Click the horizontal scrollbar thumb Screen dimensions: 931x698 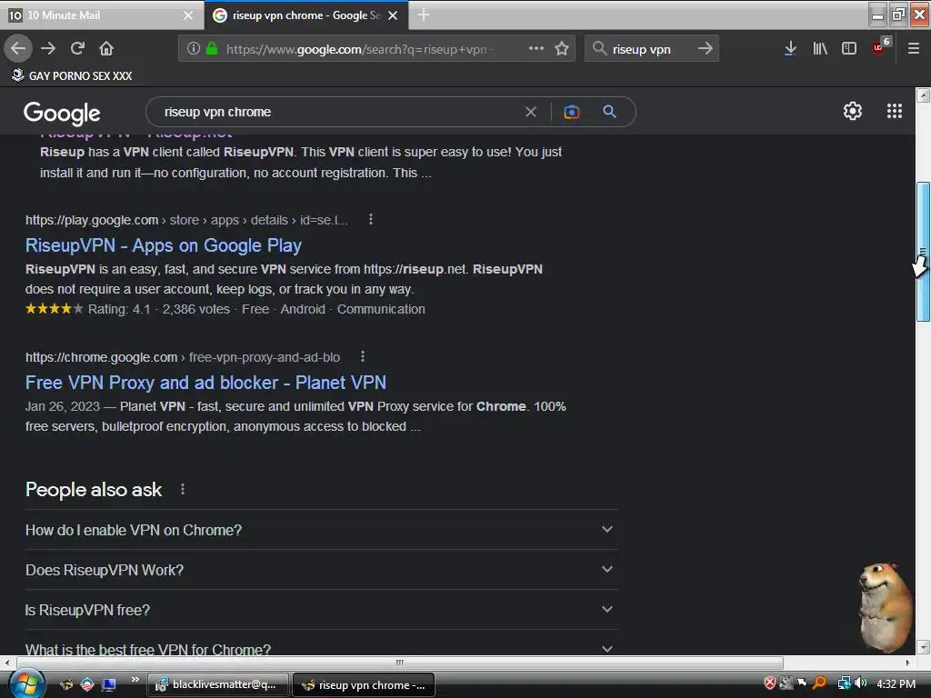(398, 662)
